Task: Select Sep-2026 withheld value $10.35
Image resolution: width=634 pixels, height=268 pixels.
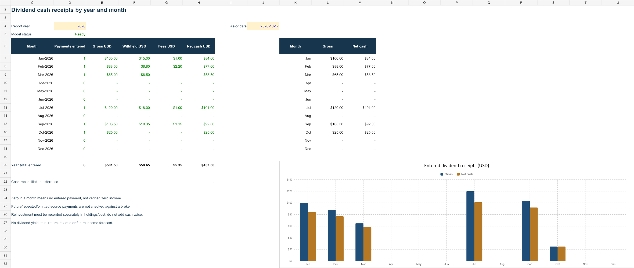Action: point(134,124)
